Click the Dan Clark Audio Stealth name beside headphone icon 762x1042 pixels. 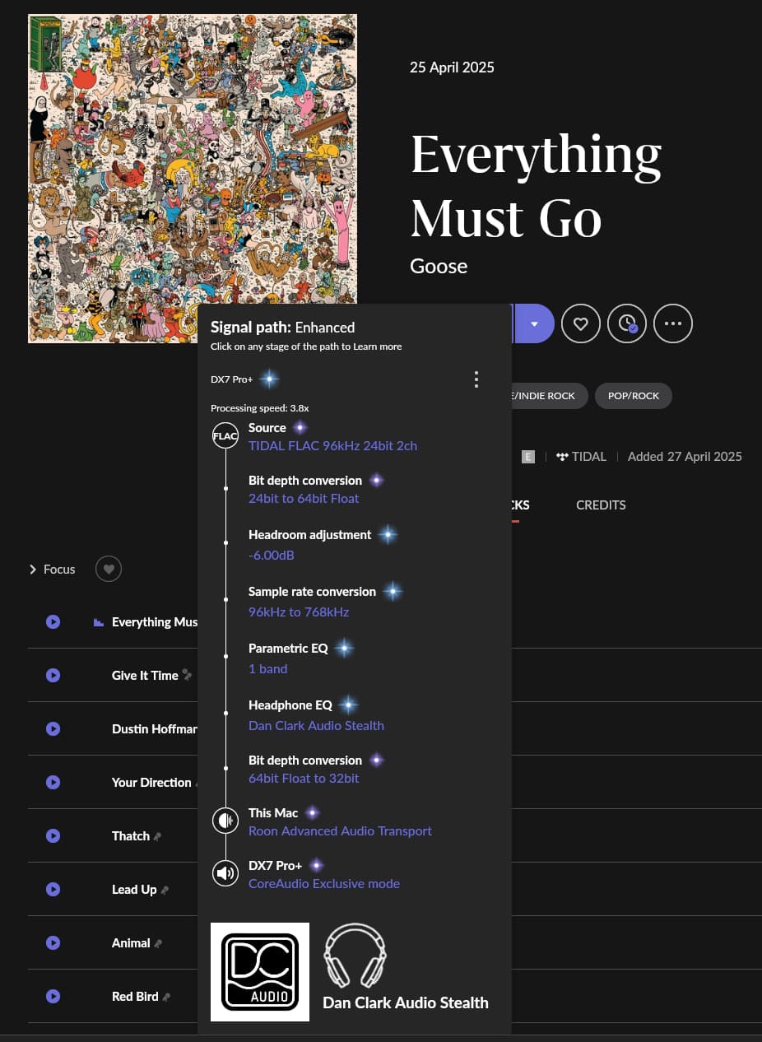[406, 1003]
